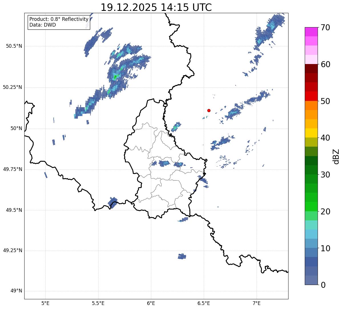Click the 50°N latitude label
Viewport: 343px width, 309px height.
[16, 128]
